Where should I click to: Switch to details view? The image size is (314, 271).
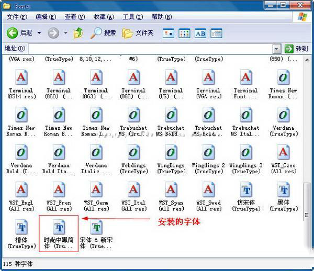(216, 33)
